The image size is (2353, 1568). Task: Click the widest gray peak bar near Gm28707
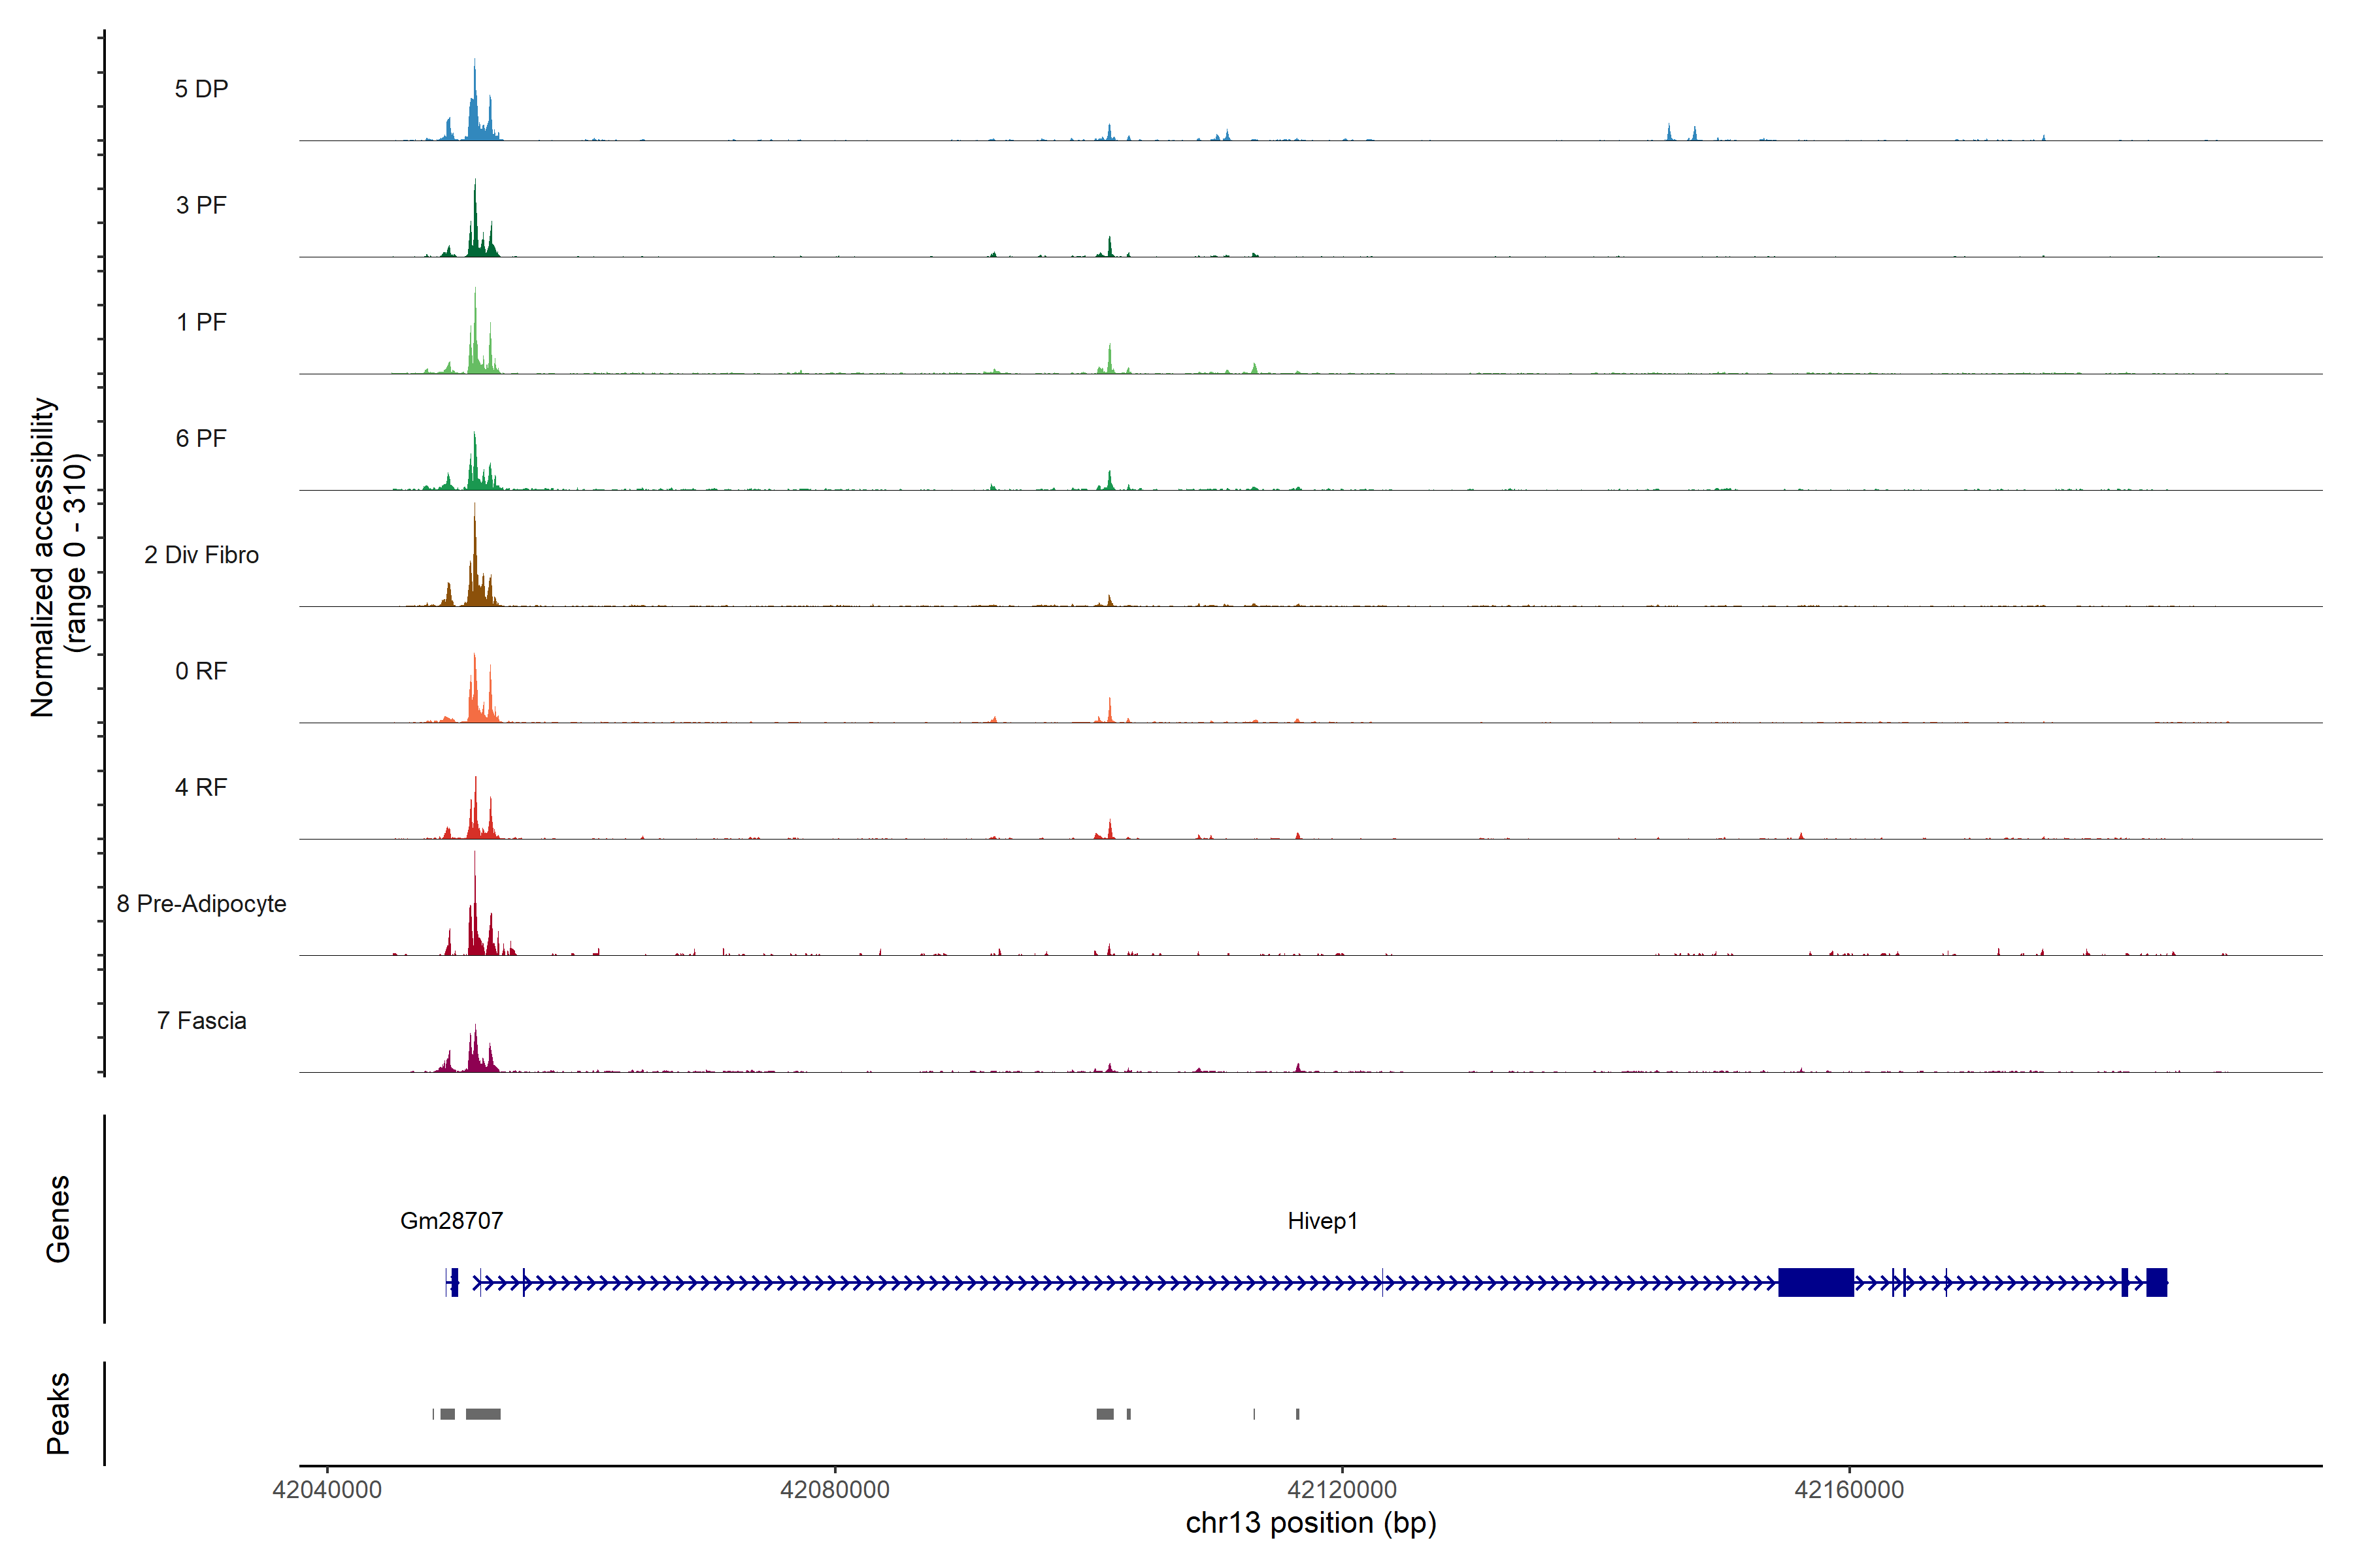483,1414
